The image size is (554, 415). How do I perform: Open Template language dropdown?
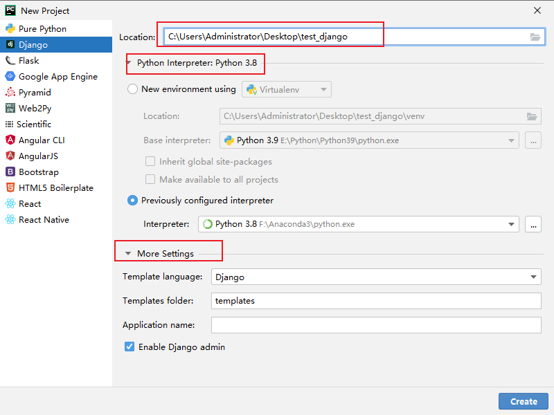coord(376,277)
